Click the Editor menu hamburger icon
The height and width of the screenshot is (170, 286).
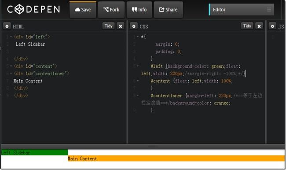(269, 10)
